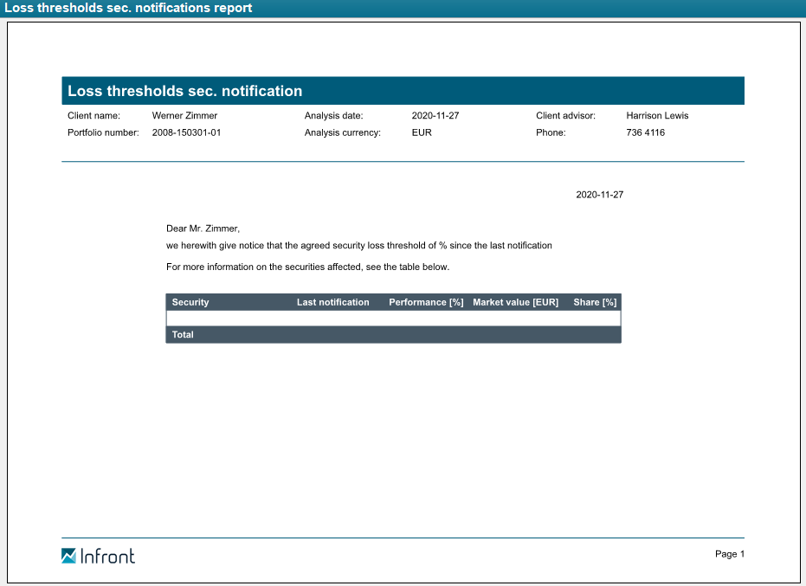Click the Performance [%] column header

426,302
